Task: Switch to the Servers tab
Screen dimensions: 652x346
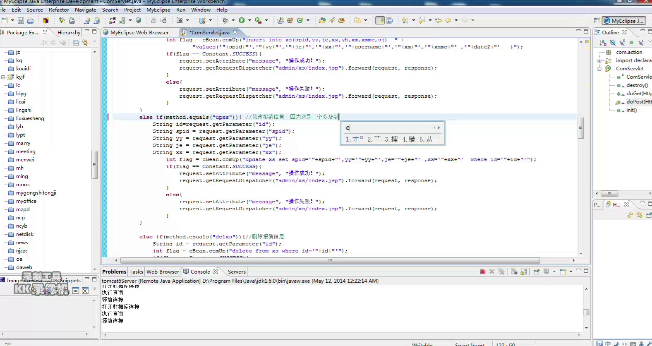Action: 236,272
